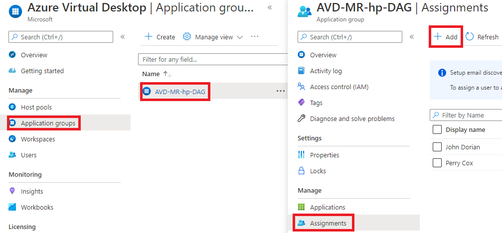This screenshot has height=233, width=502.
Task: Click the purple Tags icon
Action: (301, 103)
